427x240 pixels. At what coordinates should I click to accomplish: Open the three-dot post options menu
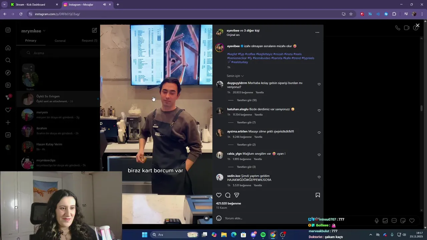pyautogui.click(x=317, y=32)
